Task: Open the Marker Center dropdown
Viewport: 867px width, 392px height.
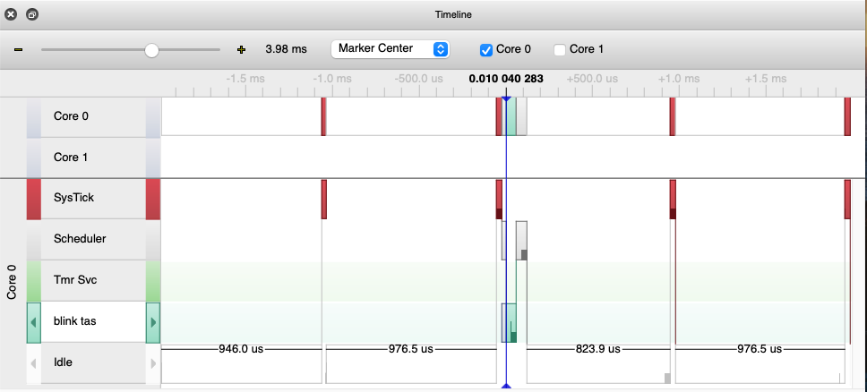Action: coord(390,48)
